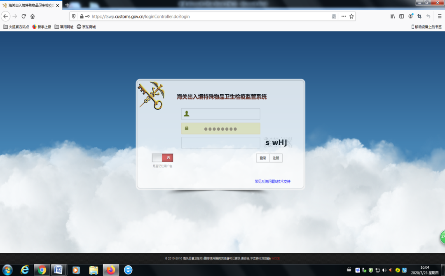Open 常见系统问题&技术支持 link

(272, 181)
